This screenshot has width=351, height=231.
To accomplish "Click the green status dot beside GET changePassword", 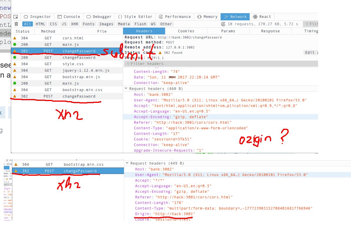I will (15, 58).
